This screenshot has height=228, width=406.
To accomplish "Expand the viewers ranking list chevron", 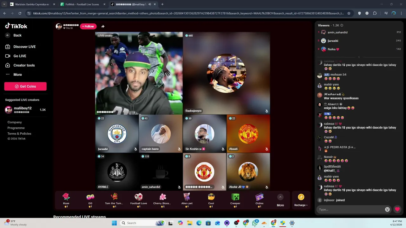I will click(x=359, y=57).
